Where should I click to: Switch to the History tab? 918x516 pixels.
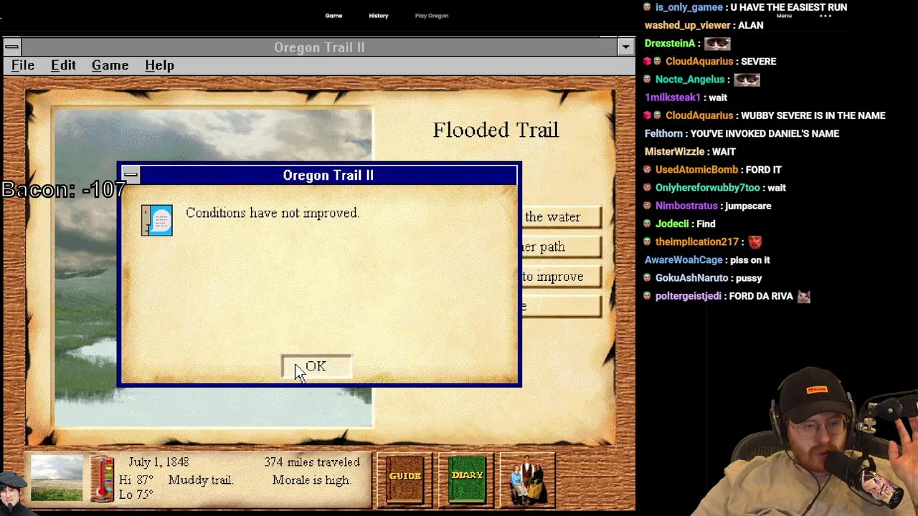(x=379, y=16)
